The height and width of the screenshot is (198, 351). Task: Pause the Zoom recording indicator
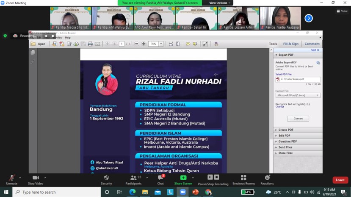click(46, 36)
